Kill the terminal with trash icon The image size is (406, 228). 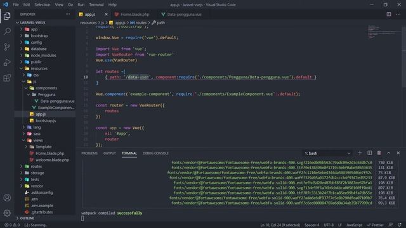(379, 153)
